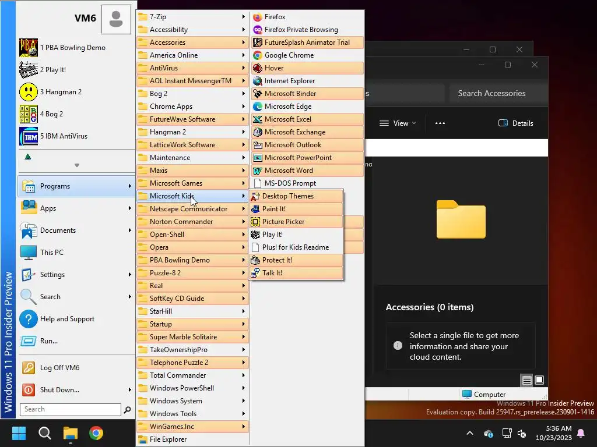The height and width of the screenshot is (447, 597).
Task: Show more recent programs down arrow
Action: click(x=77, y=165)
